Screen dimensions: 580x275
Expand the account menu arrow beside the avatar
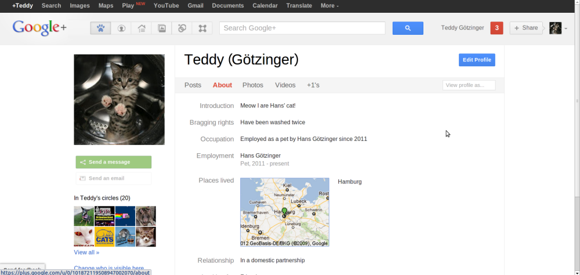coord(565,28)
